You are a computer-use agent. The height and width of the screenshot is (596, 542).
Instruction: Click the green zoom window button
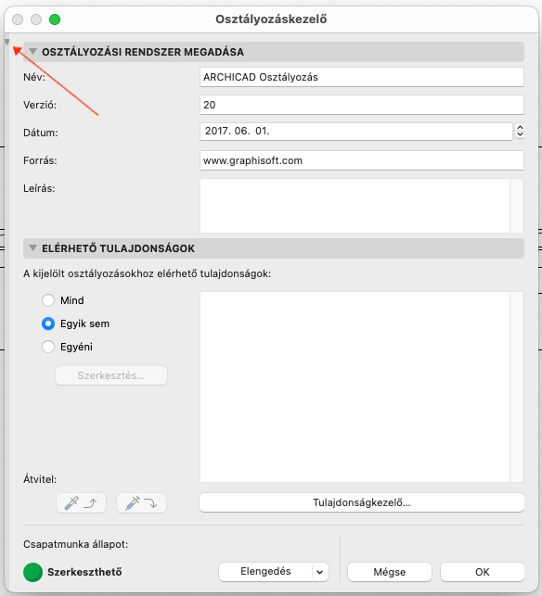pyautogui.click(x=55, y=19)
